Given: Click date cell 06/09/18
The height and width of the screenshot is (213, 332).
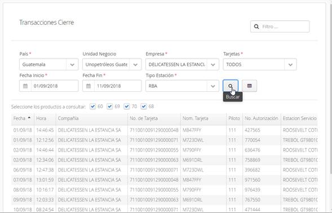Looking at the screenshot, I should (x=23, y=170).
